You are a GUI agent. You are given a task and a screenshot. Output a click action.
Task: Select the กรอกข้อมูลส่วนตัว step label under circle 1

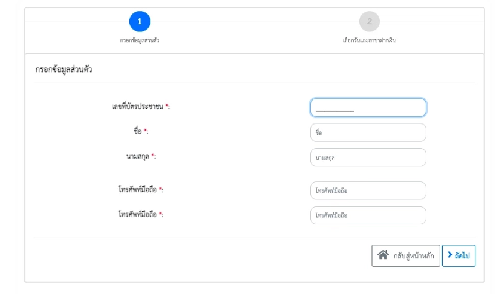139,40
